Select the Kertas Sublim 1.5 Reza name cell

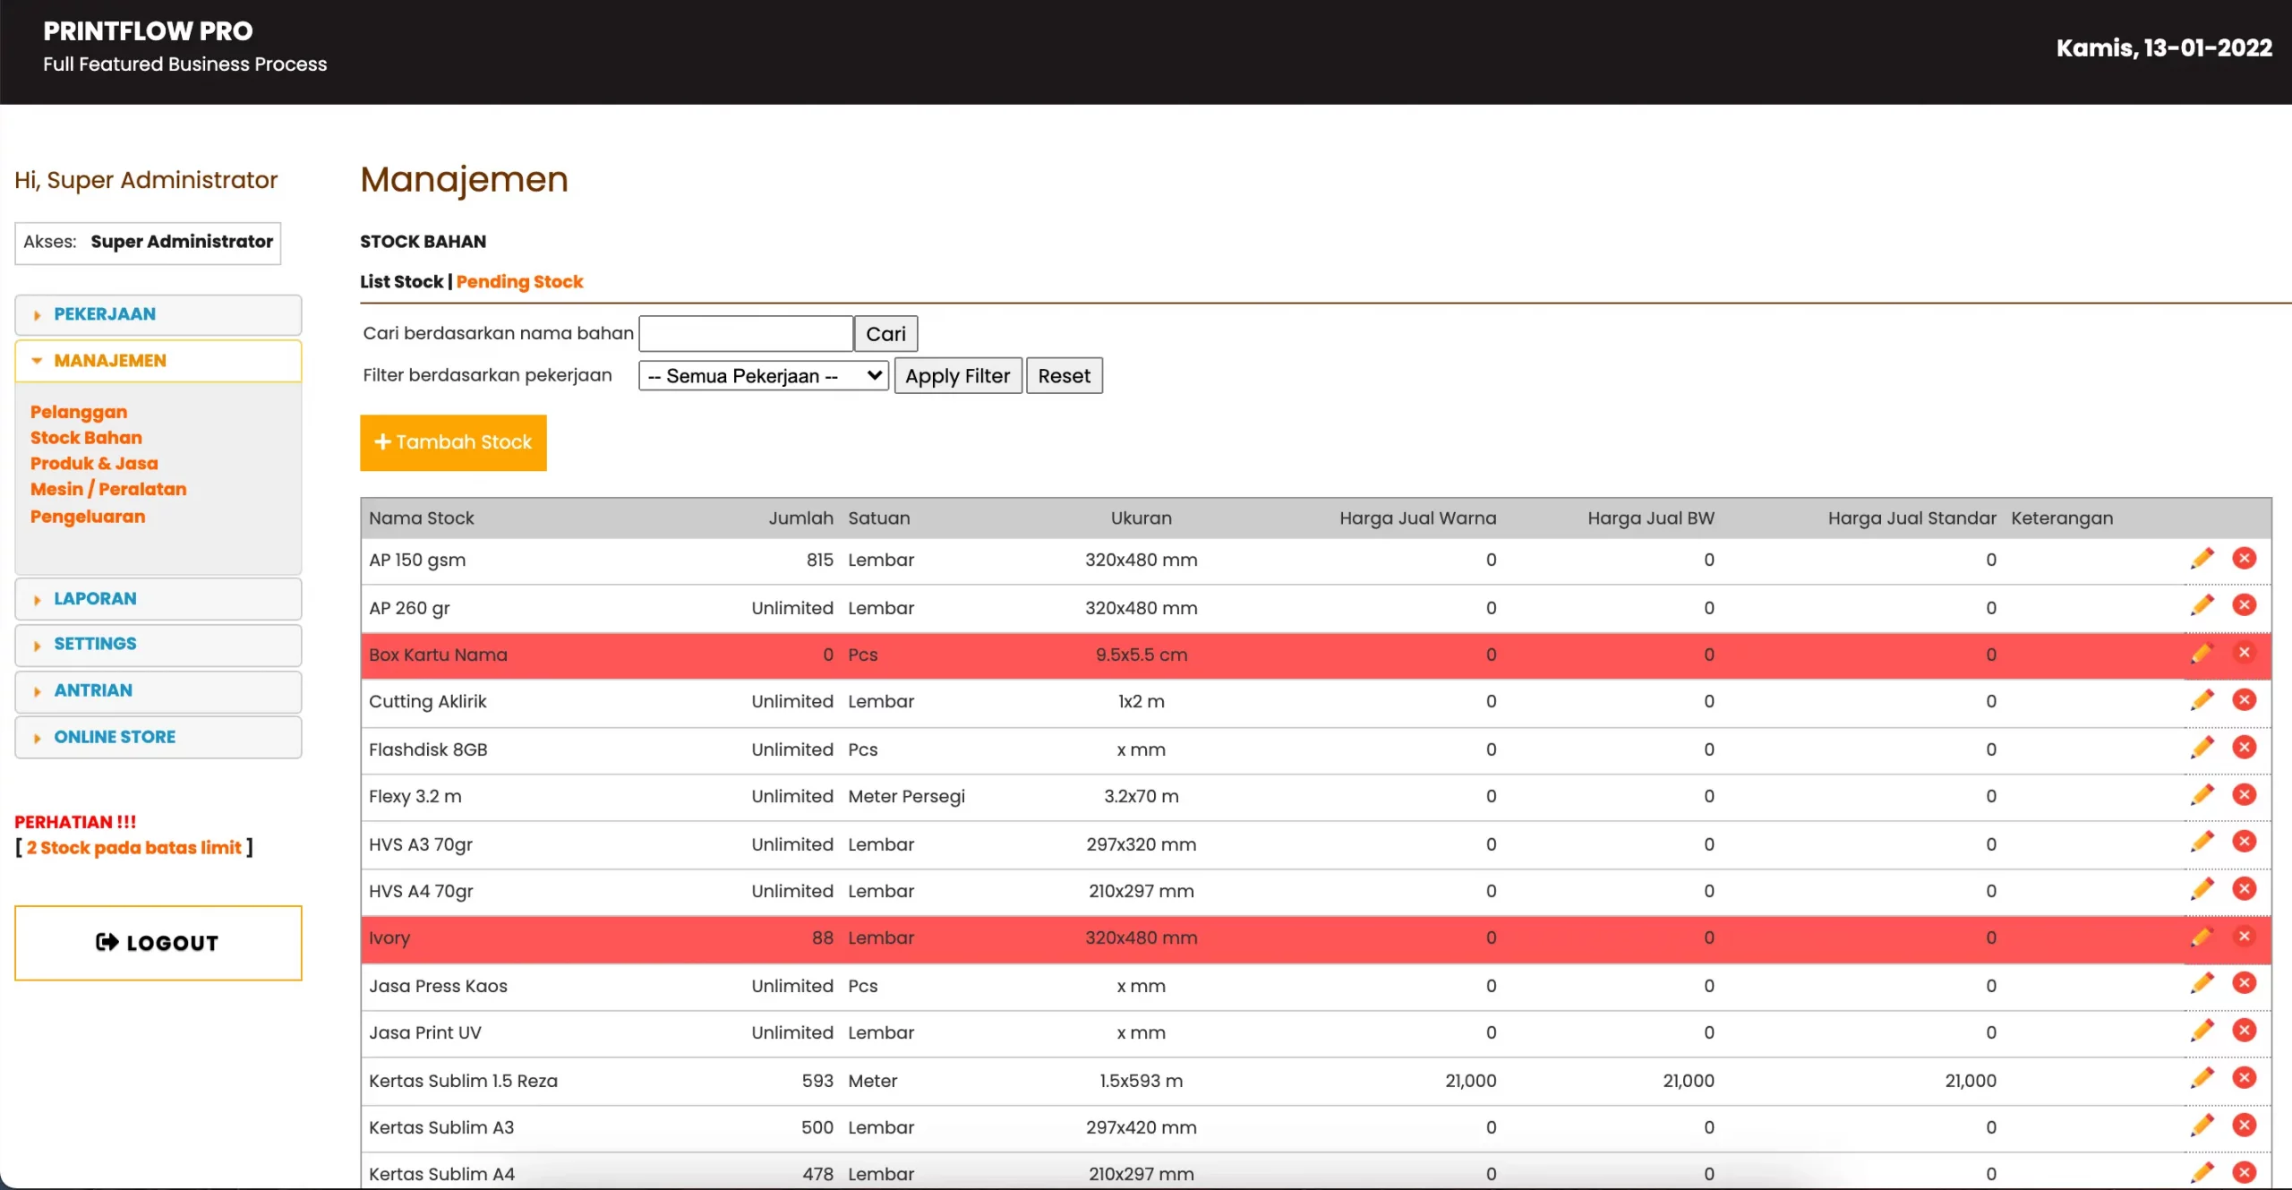click(x=463, y=1081)
